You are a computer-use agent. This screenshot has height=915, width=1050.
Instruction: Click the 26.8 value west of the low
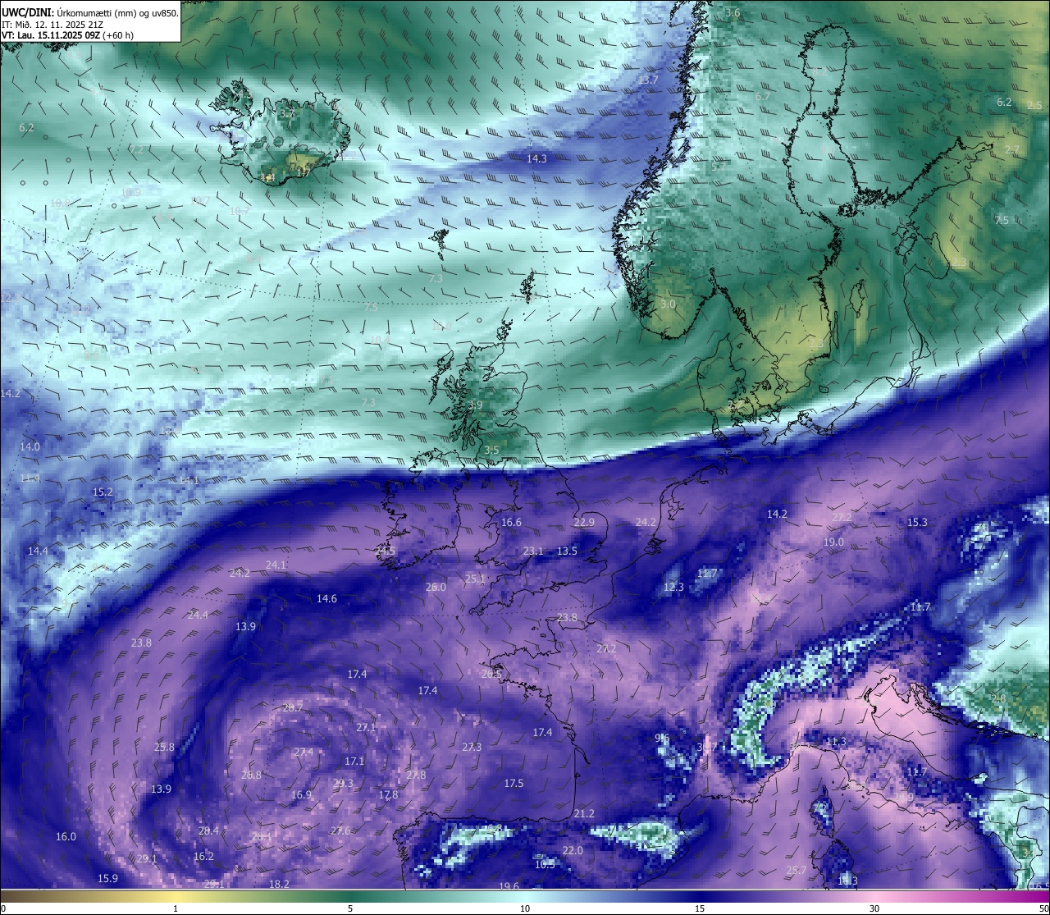click(251, 775)
